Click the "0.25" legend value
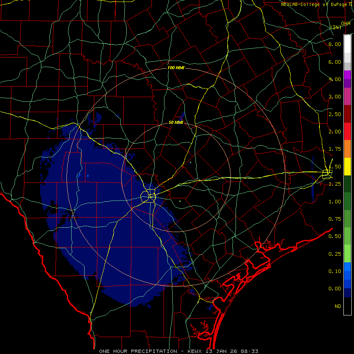Image resolution: width=354 pixels, height=354 pixels. point(335,254)
